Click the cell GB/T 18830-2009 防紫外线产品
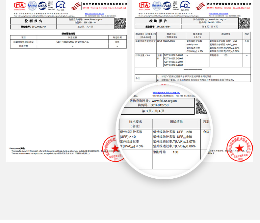 coord(72,42)
